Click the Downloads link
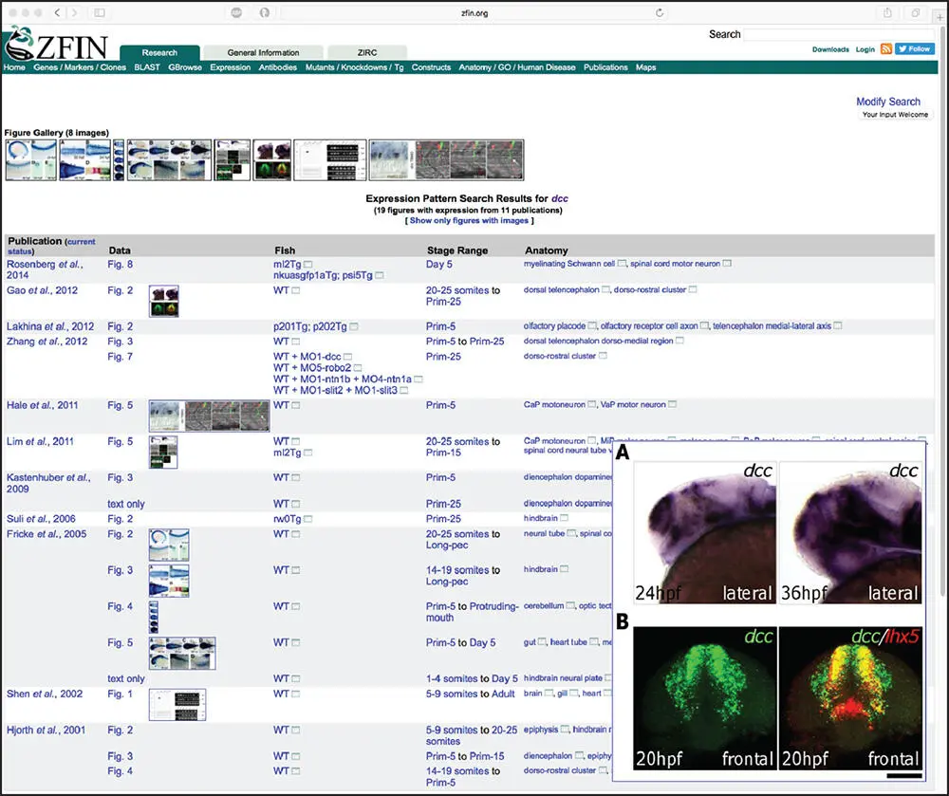 [x=830, y=49]
